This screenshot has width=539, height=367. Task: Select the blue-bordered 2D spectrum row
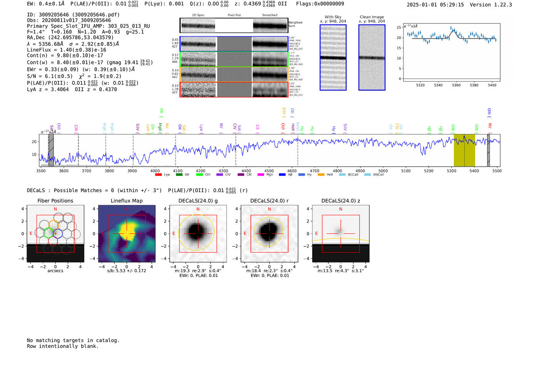[x=234, y=44]
